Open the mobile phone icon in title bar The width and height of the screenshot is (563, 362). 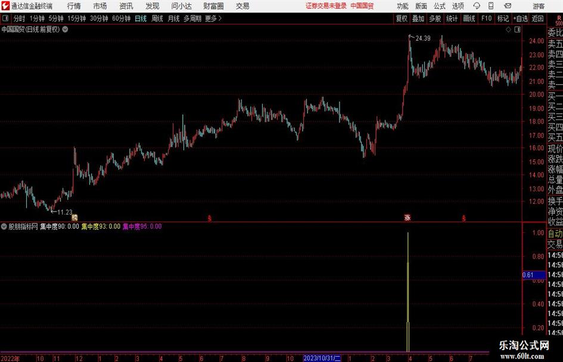click(491, 6)
